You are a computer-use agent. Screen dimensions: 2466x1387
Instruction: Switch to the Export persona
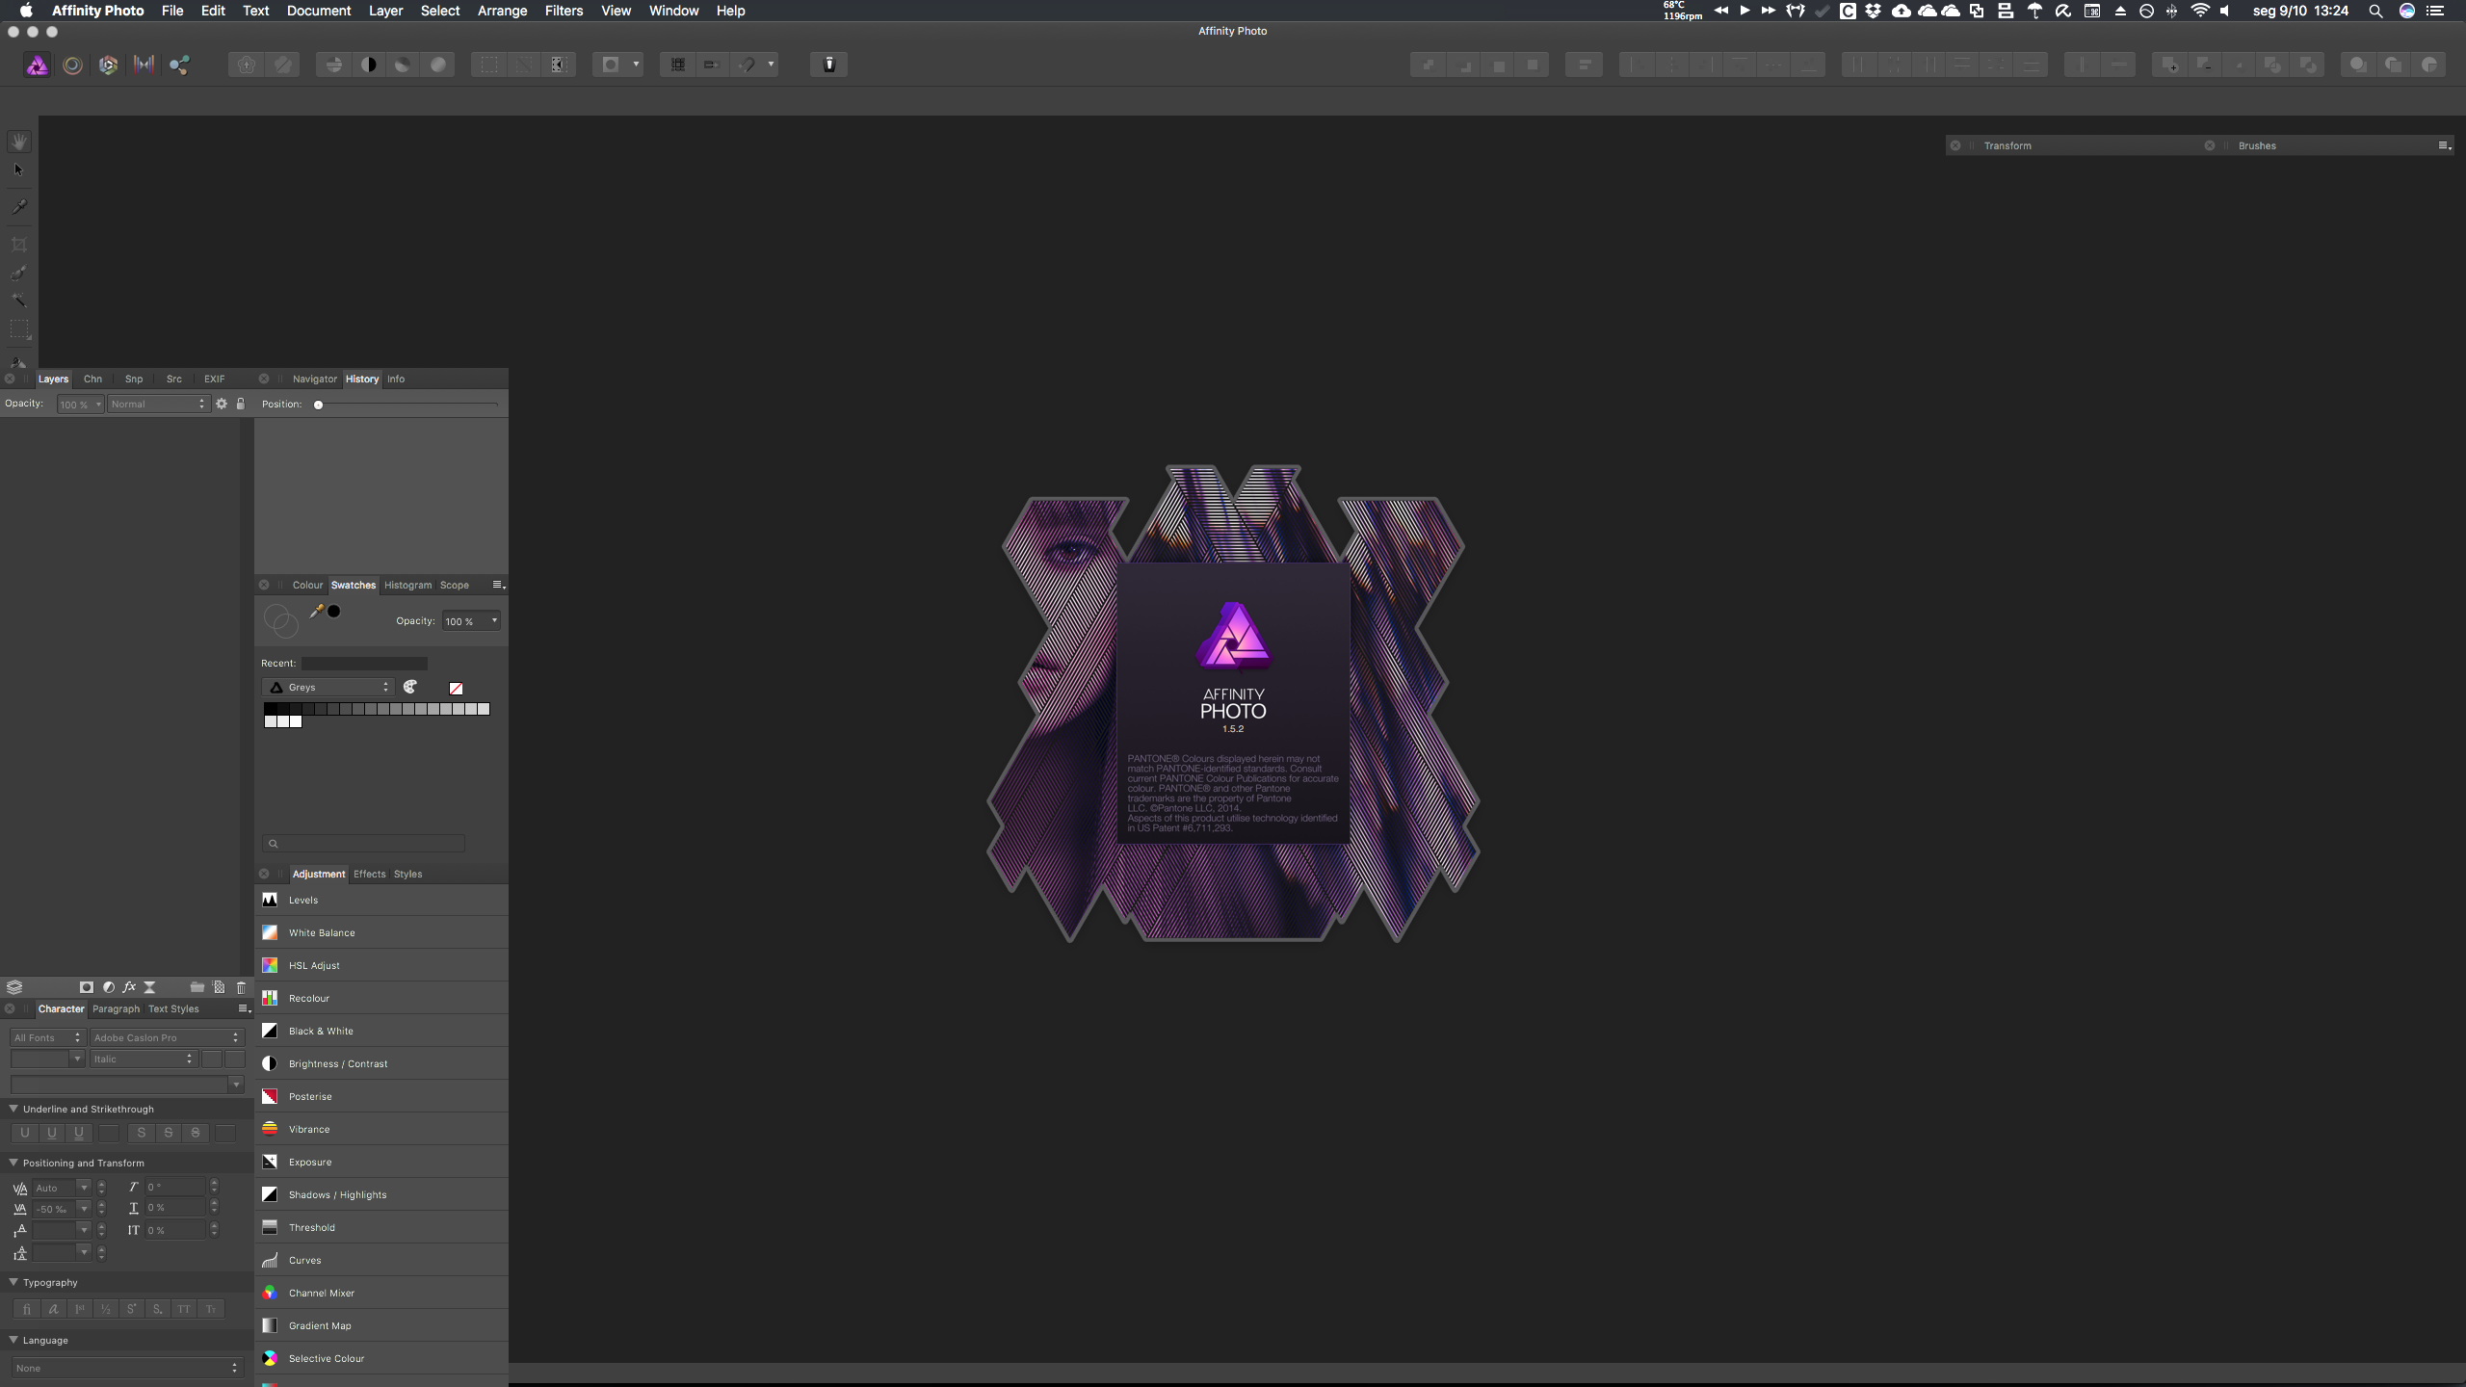[179, 65]
